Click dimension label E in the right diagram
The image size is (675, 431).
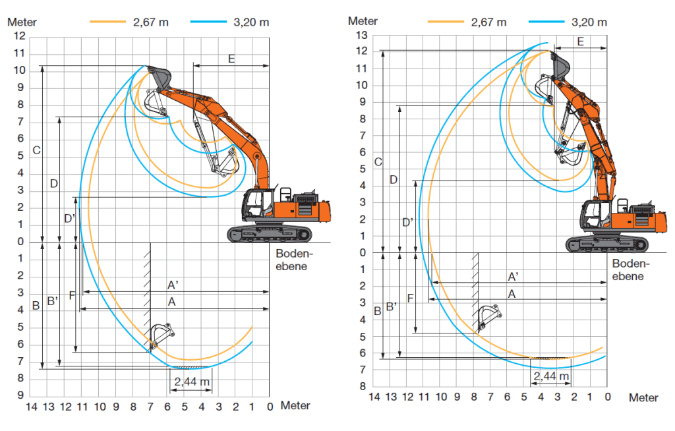pyautogui.click(x=580, y=42)
